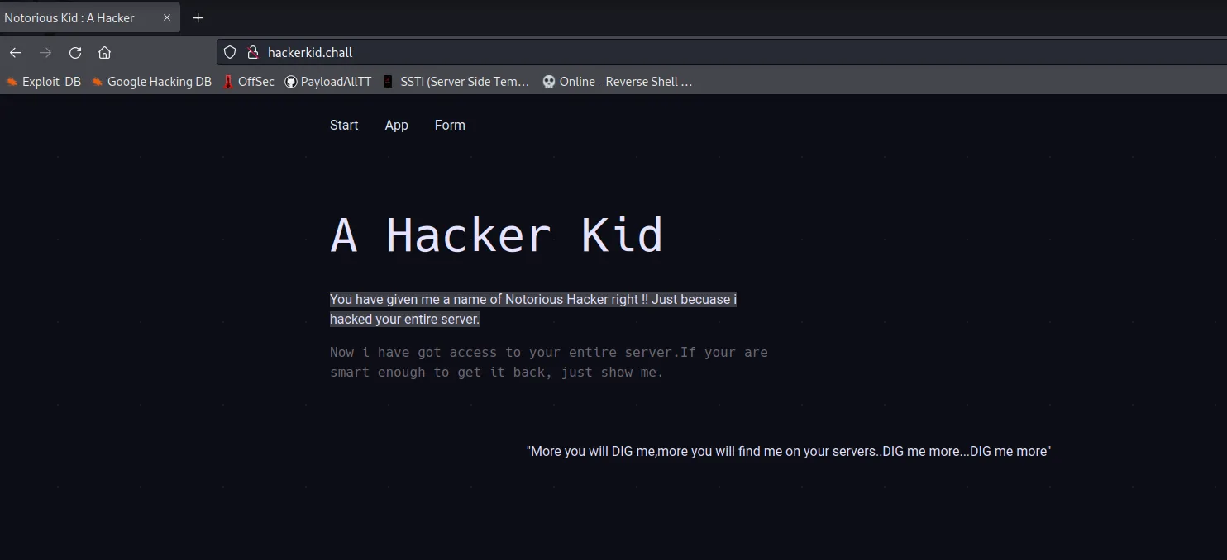The image size is (1227, 560).
Task: Click the A Hacker Kid heading
Action: pyautogui.click(x=496, y=235)
